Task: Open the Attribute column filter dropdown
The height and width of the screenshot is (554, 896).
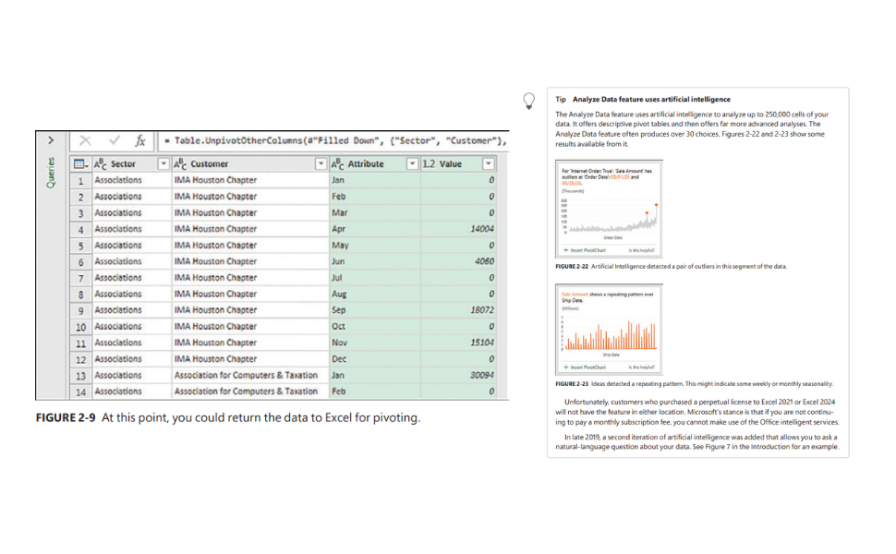Action: click(412, 163)
